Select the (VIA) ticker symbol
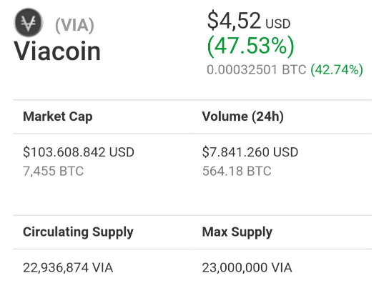Viewport: 384px width, 283px height. click(x=74, y=26)
